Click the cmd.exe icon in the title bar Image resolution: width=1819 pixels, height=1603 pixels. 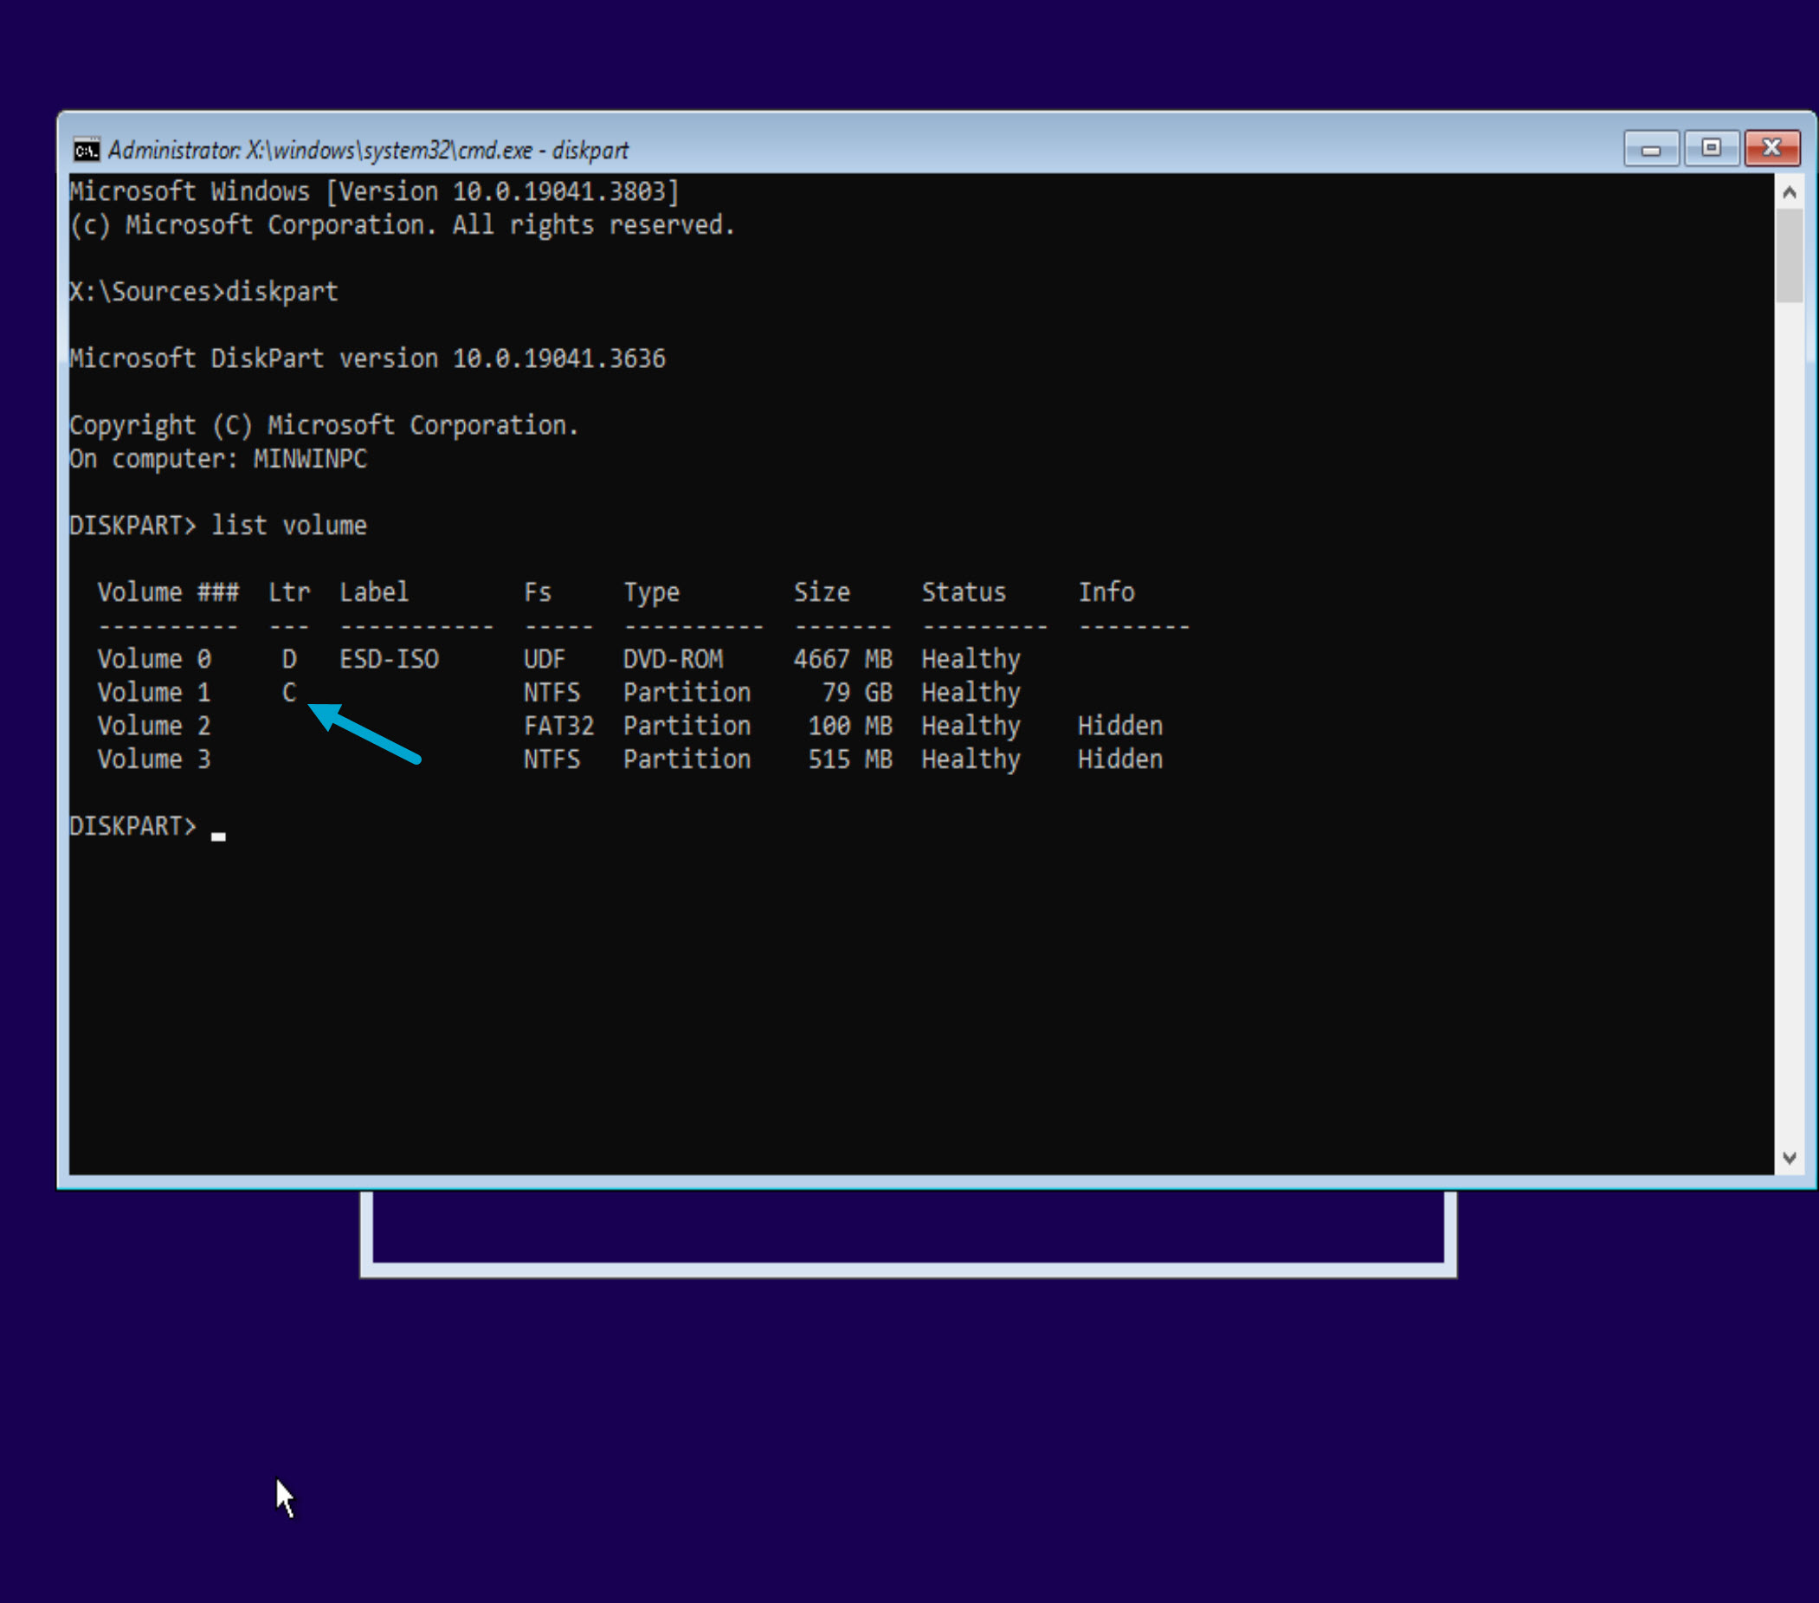tap(87, 150)
